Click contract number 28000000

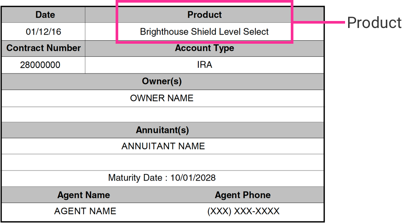40,65
